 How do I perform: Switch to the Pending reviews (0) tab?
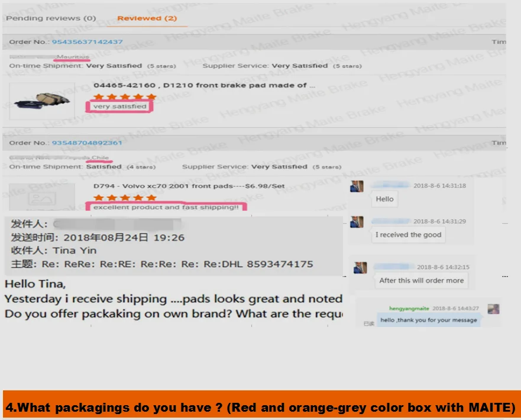pyautogui.click(x=51, y=18)
